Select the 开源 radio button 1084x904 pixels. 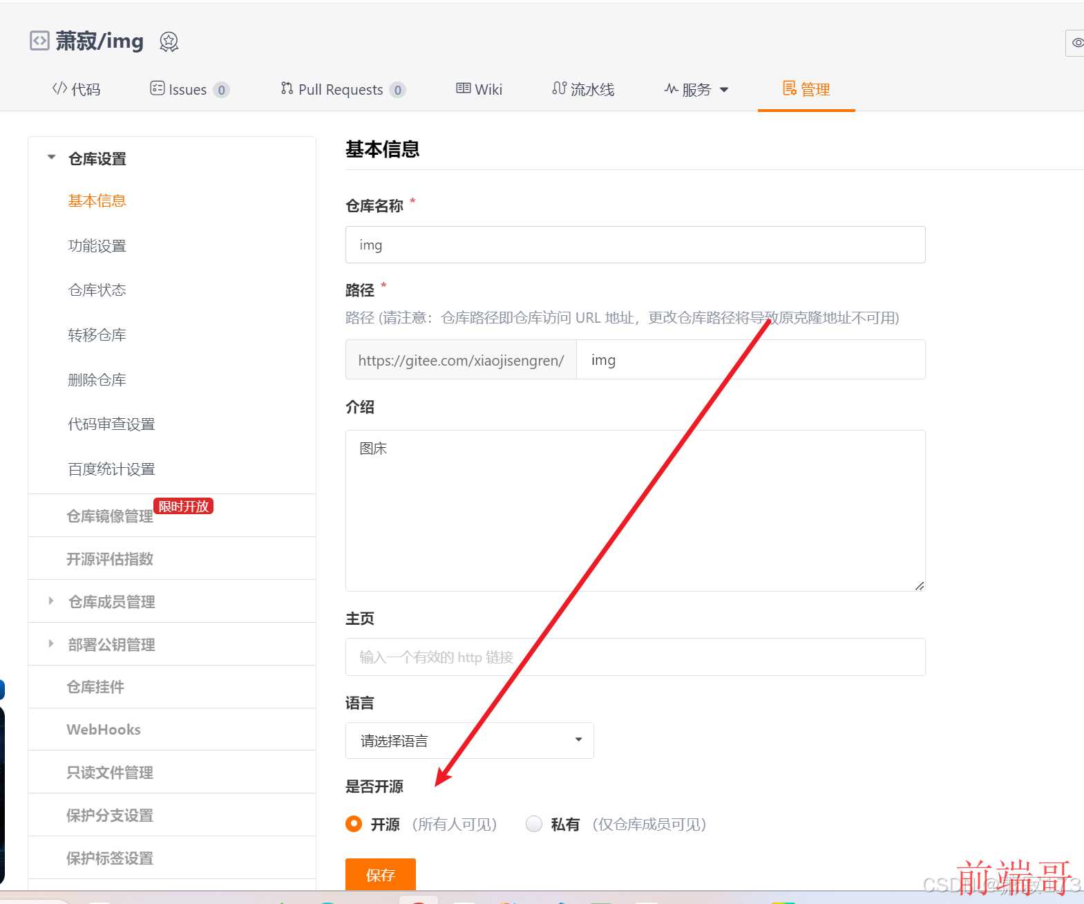coord(354,824)
